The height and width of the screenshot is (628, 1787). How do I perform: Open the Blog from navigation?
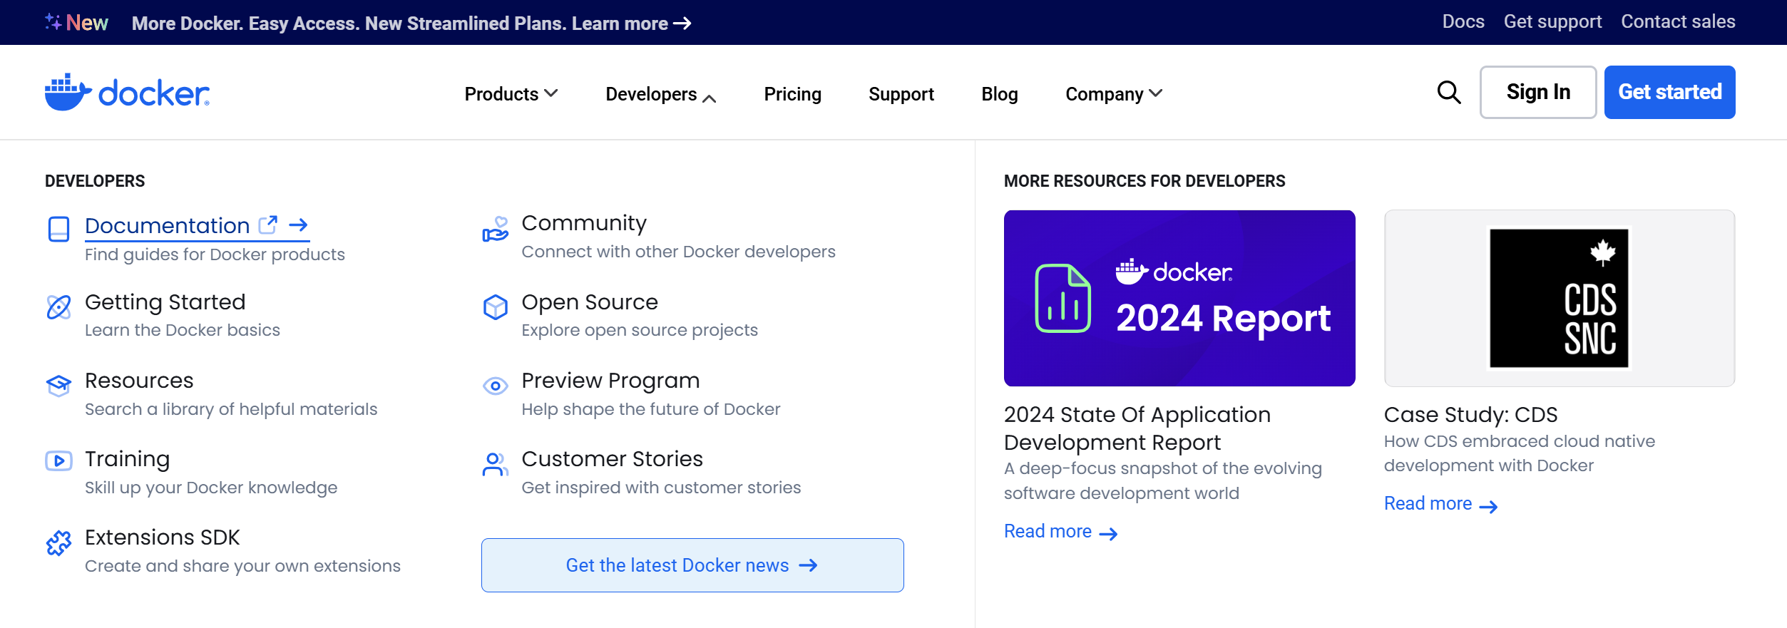[1000, 94]
